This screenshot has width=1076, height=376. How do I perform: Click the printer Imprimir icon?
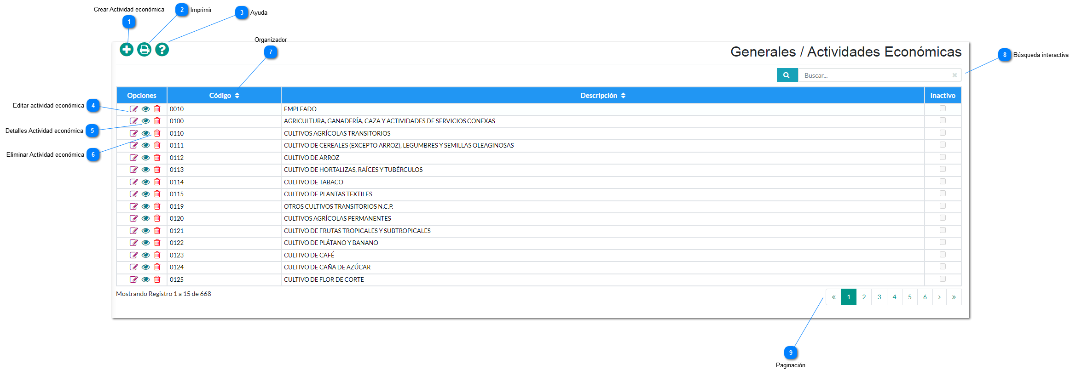click(x=145, y=49)
